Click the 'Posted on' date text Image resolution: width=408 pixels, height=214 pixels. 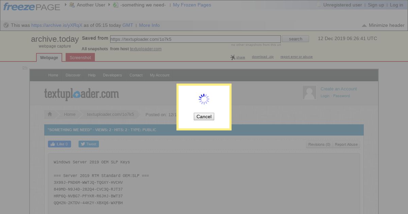(161, 114)
